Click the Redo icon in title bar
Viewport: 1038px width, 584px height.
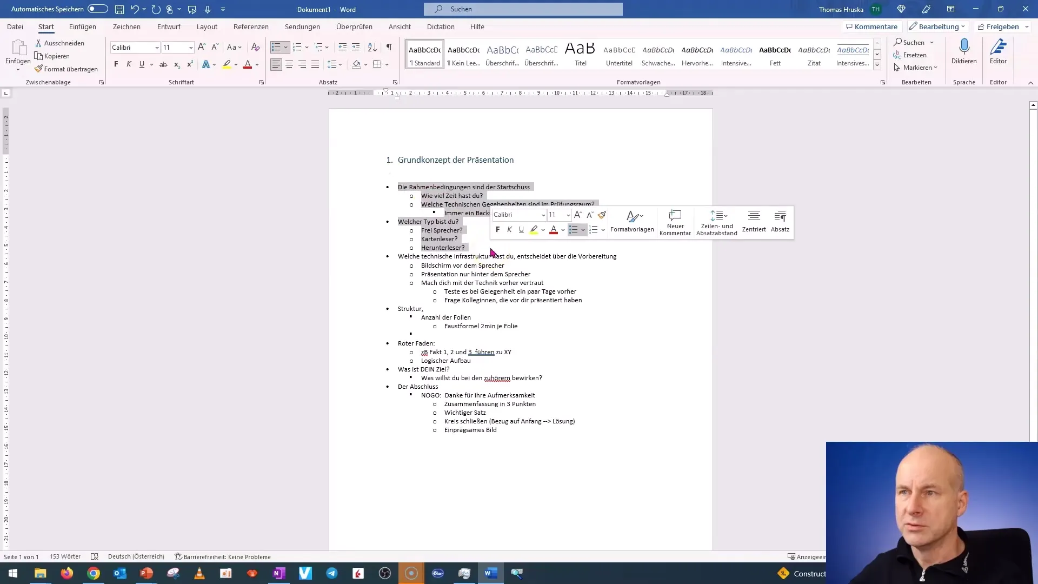click(x=156, y=9)
